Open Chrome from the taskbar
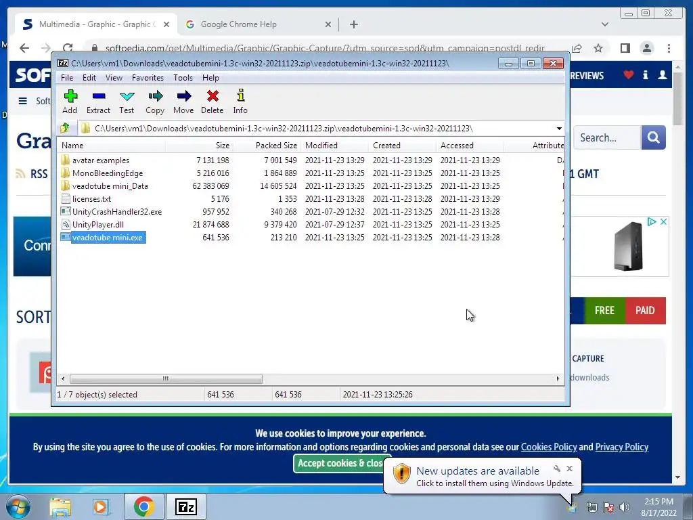The image size is (693, 520). coord(143,506)
